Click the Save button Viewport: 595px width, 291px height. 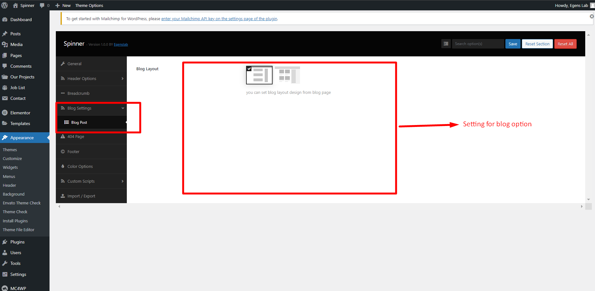point(513,44)
